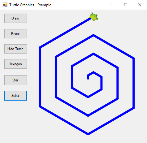Click the bottom-most vertex of the outer spiral ring

pyautogui.click(x=88, y=134)
